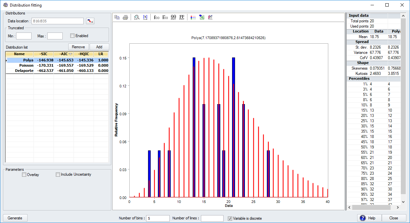The height and width of the screenshot is (223, 410).
Task: Export chart to Excel with green icon
Action: [x=202, y=17]
